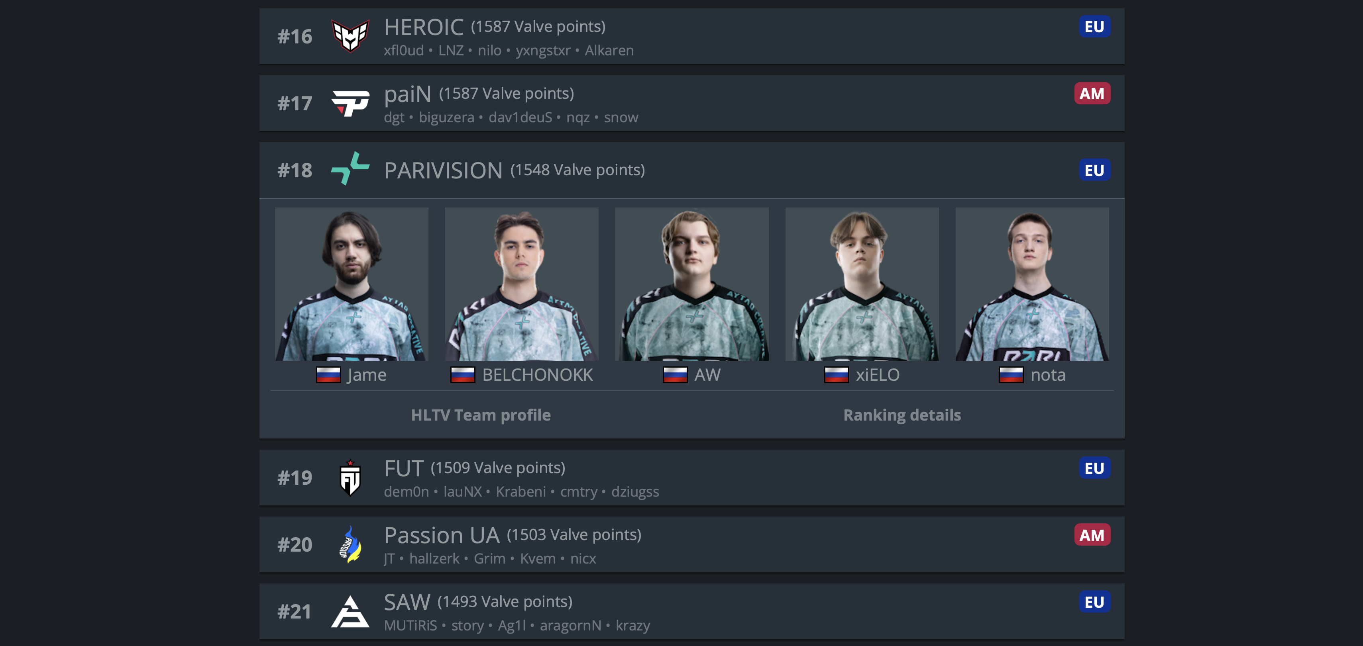Select Jame's player photo
Screen dimensions: 1363x646
[352, 284]
